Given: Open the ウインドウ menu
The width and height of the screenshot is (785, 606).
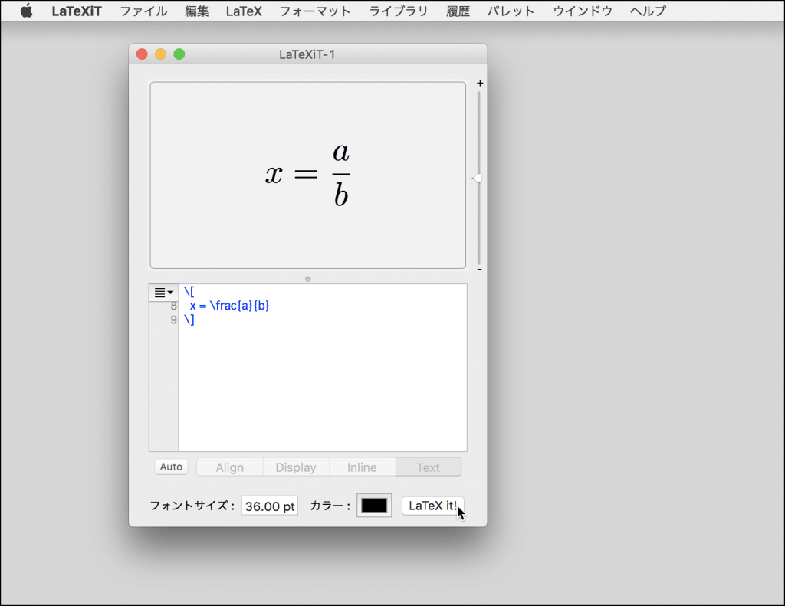Looking at the screenshot, I should pos(583,11).
